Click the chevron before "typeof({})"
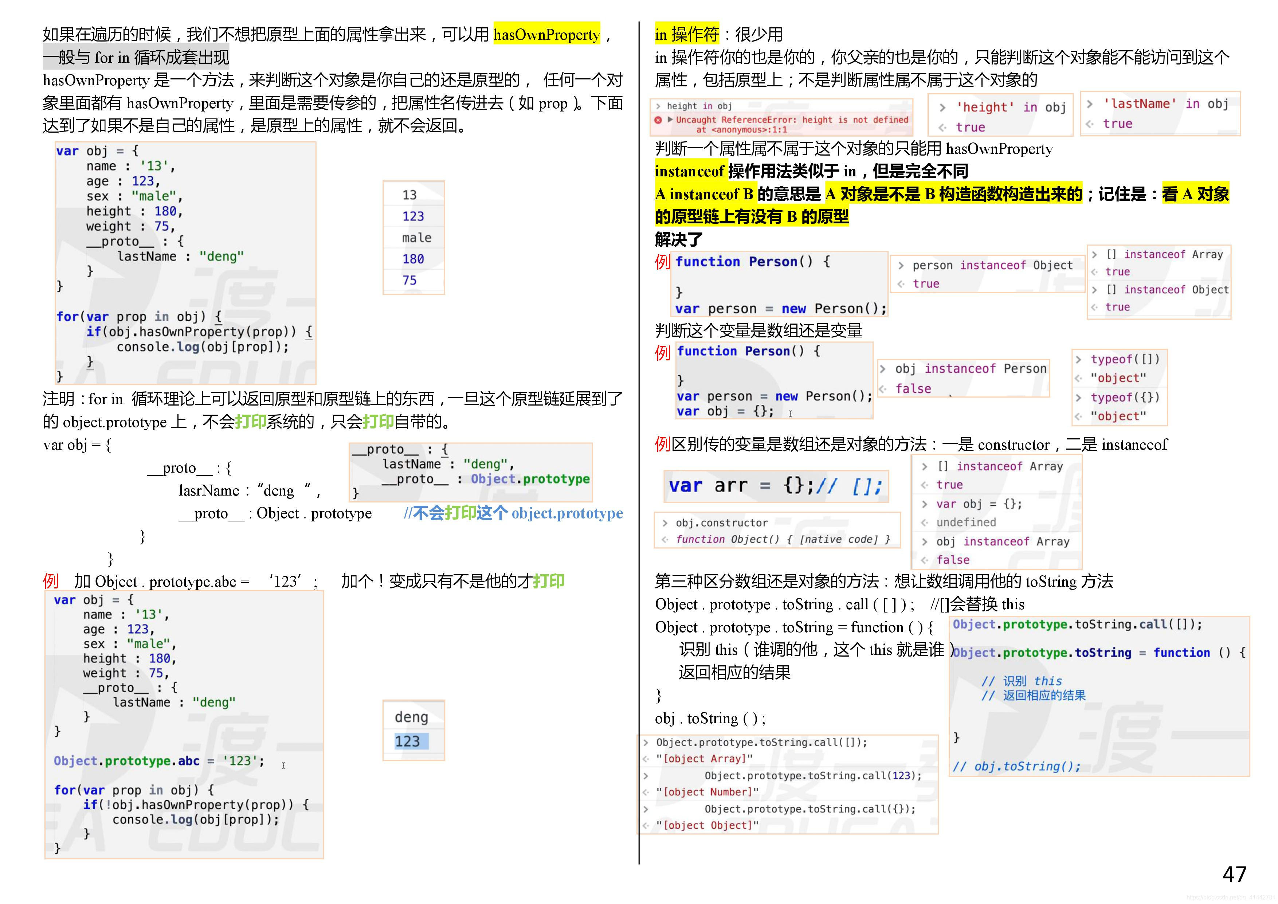This screenshot has width=1278, height=904. (1079, 398)
